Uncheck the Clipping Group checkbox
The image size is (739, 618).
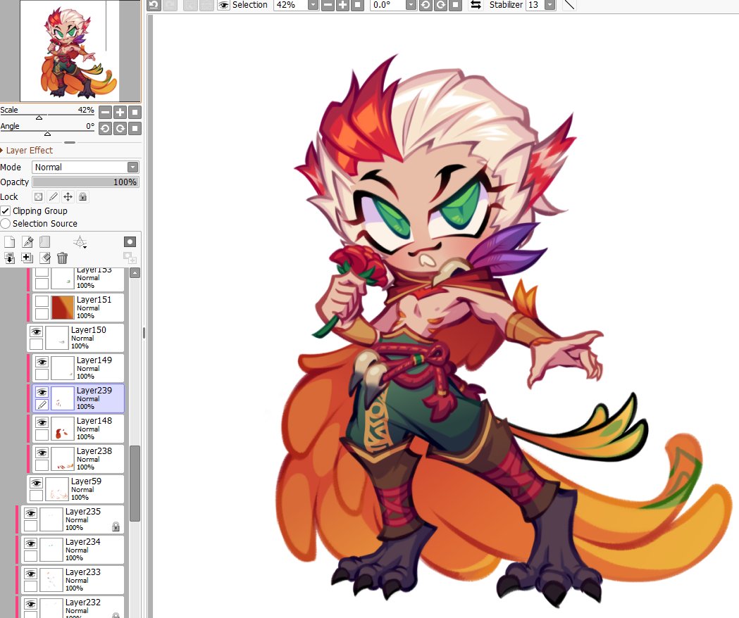click(5, 210)
